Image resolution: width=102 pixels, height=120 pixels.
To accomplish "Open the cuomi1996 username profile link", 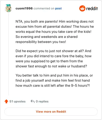I will click(x=24, y=8).
